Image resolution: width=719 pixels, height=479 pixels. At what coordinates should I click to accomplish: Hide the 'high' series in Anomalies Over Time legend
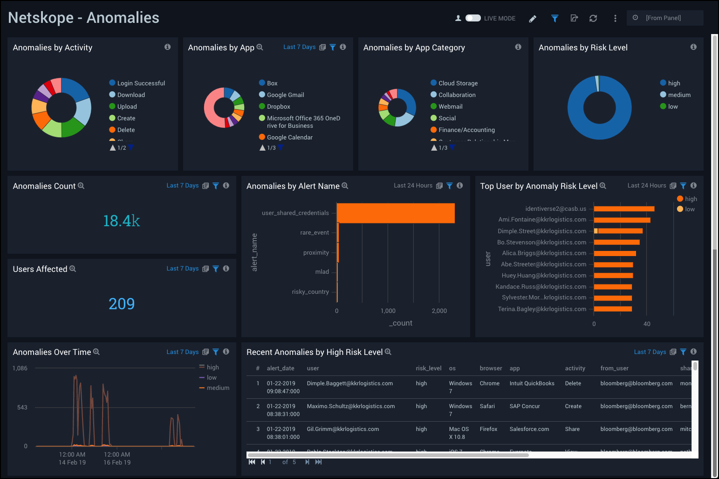point(212,367)
